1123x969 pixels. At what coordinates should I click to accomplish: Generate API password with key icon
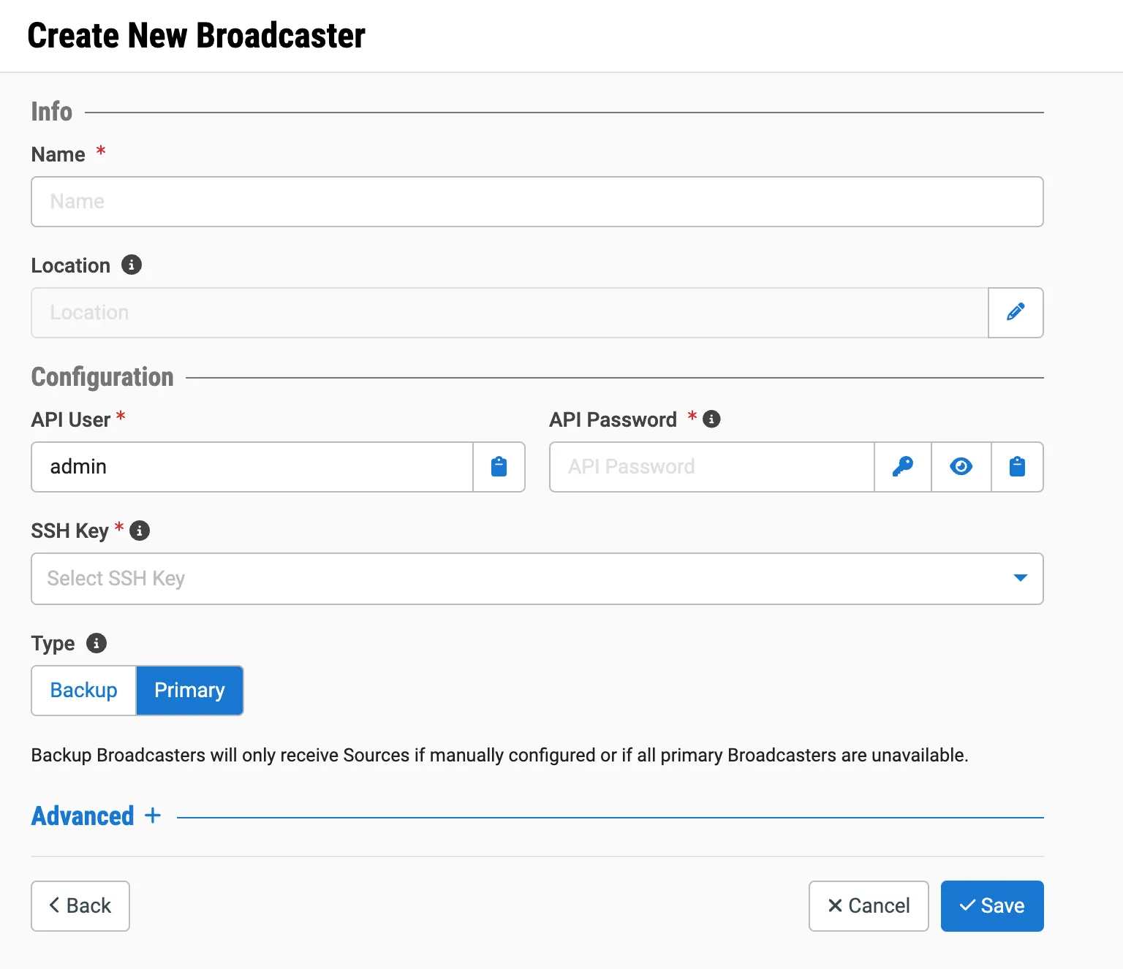point(903,467)
